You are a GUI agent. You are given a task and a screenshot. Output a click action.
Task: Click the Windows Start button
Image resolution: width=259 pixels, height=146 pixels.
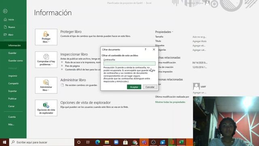pos(4,142)
